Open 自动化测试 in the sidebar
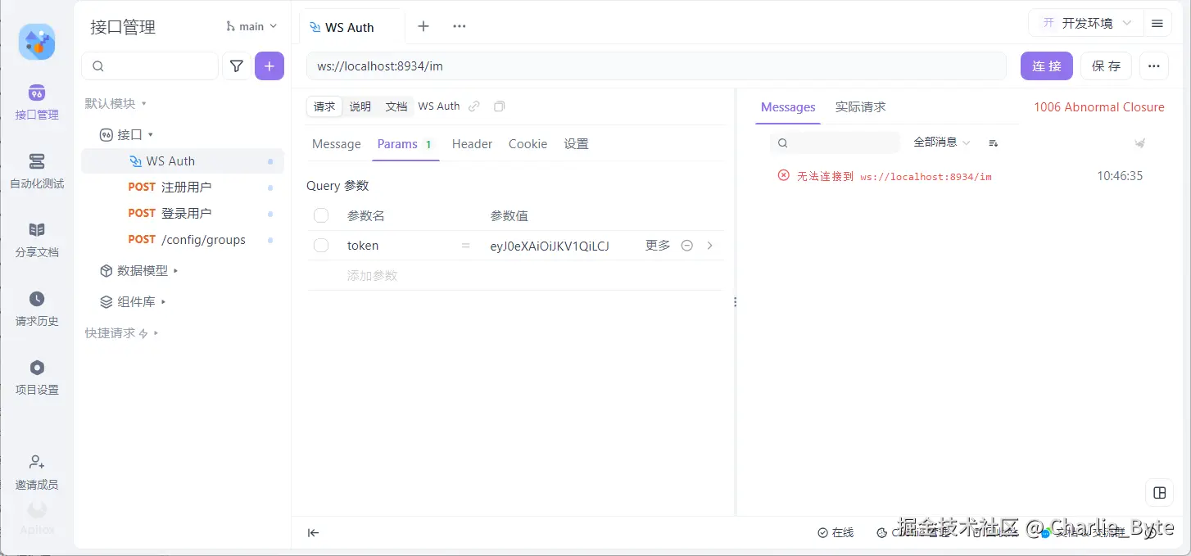The width and height of the screenshot is (1191, 556). 37,171
